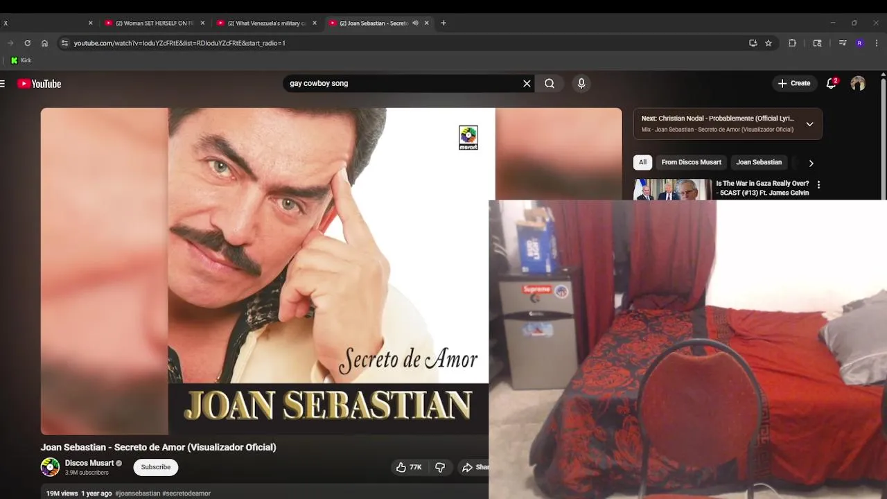Screen dimensions: 887x499
Task: Open the YouTube guide hamburger menu
Action: 3,84
